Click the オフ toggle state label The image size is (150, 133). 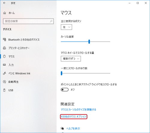(x=73, y=90)
